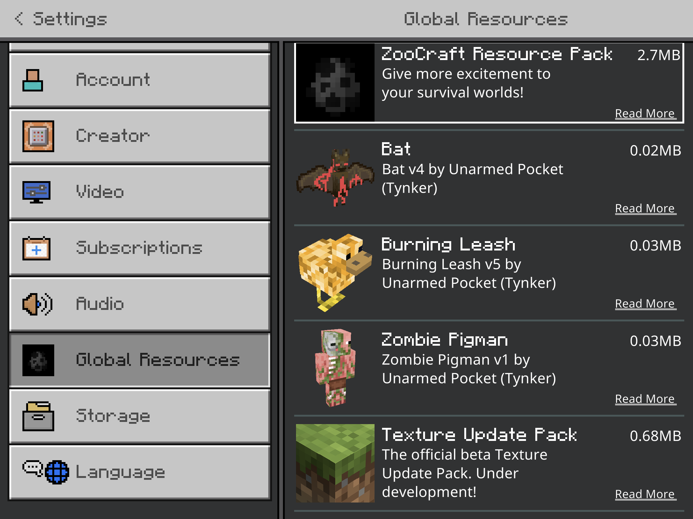The width and height of the screenshot is (693, 519).
Task: Open the Storage settings section
Action: click(140, 416)
